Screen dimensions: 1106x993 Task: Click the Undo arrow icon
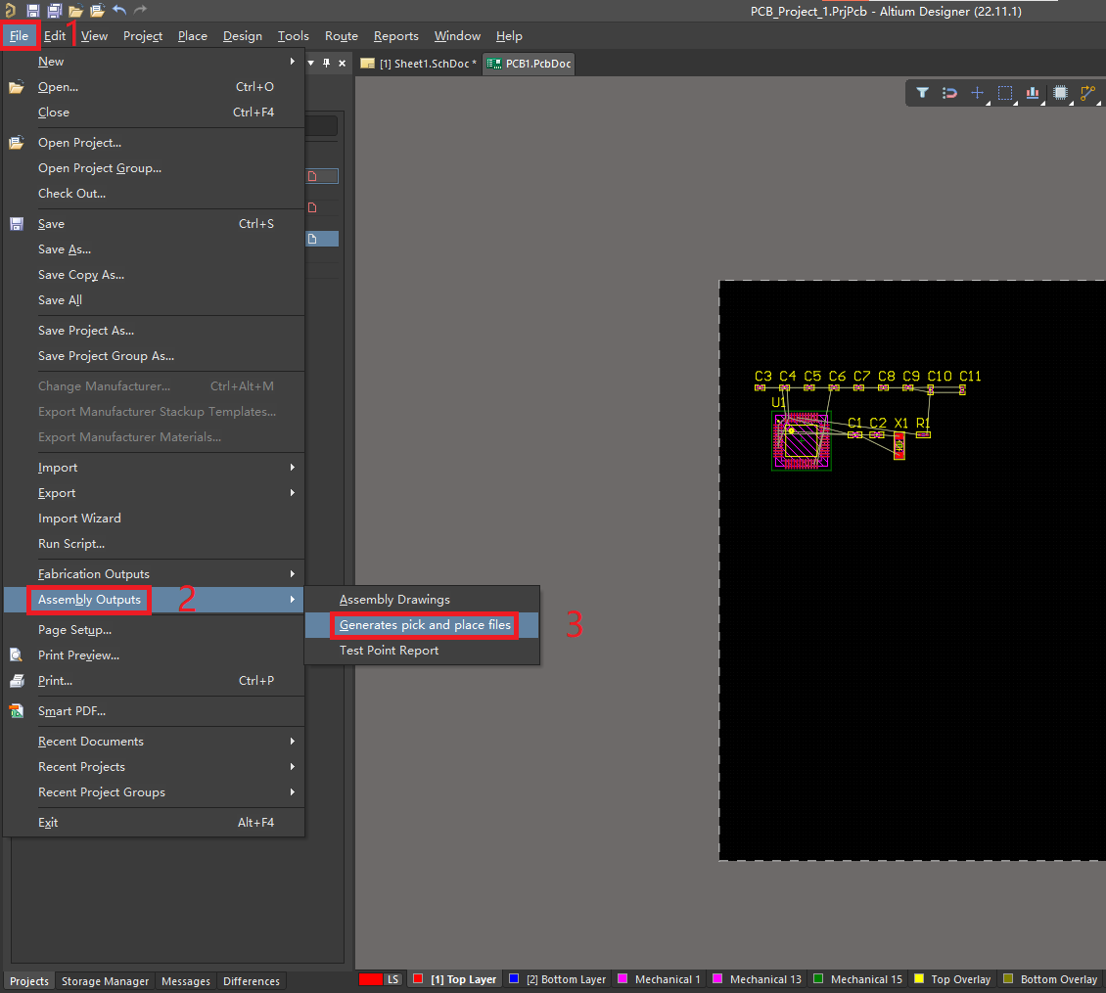point(119,11)
